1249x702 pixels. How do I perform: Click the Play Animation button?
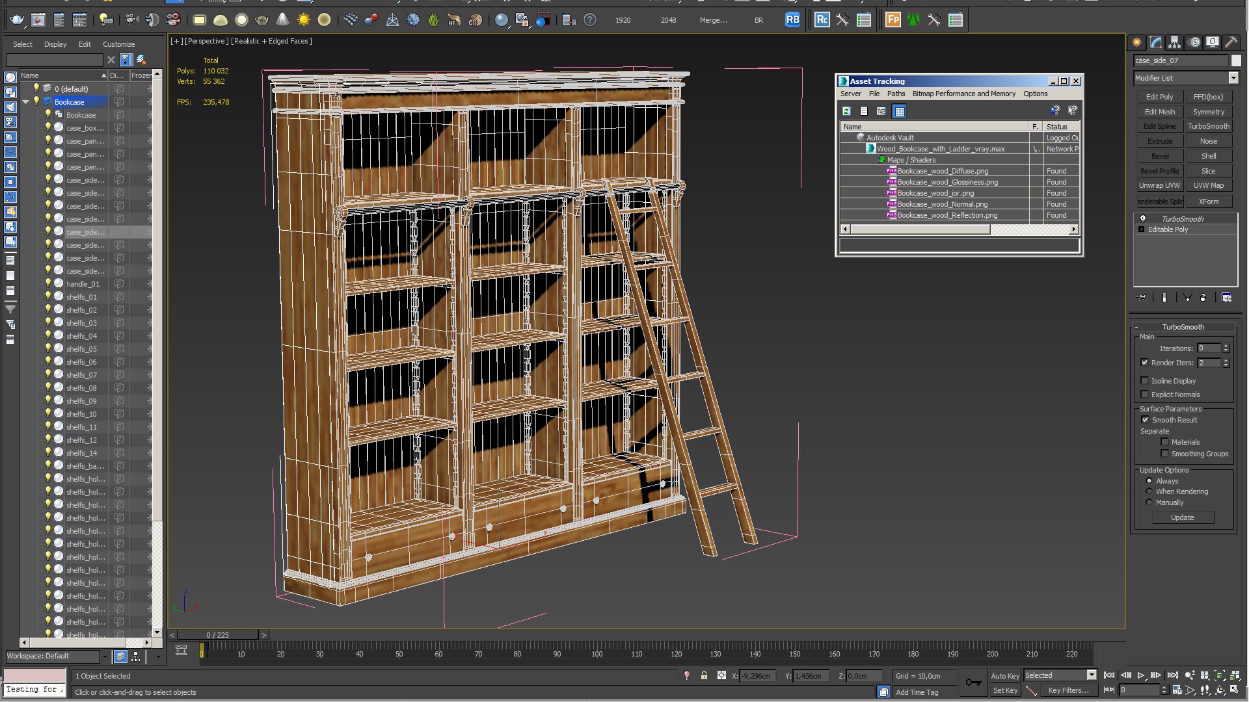tap(1140, 676)
